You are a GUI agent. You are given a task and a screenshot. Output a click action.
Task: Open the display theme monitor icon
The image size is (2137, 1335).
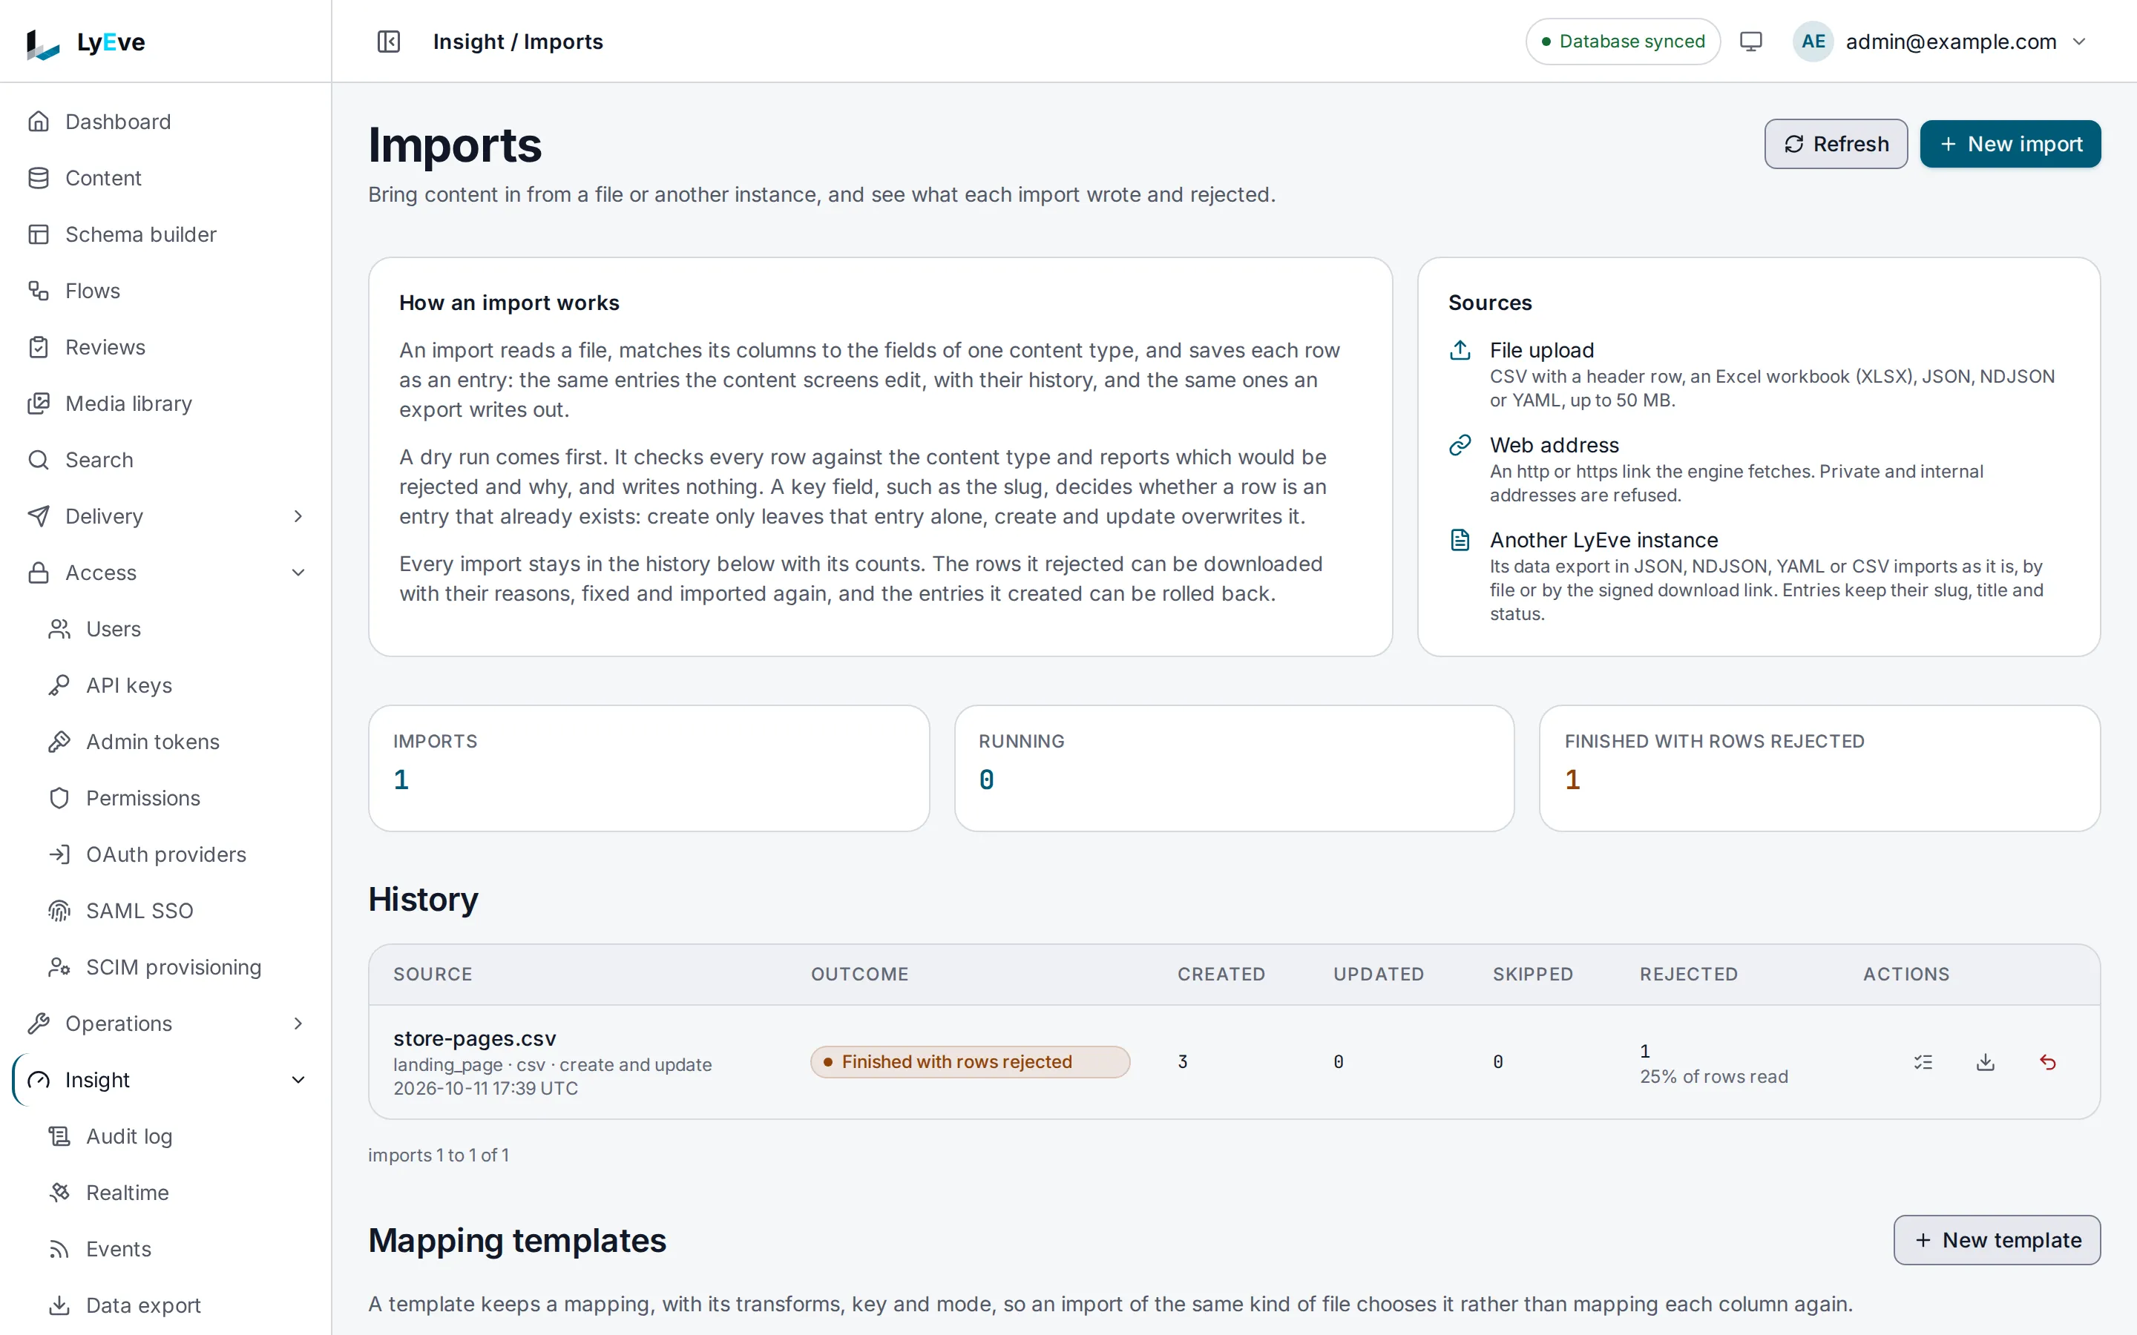coord(1750,42)
